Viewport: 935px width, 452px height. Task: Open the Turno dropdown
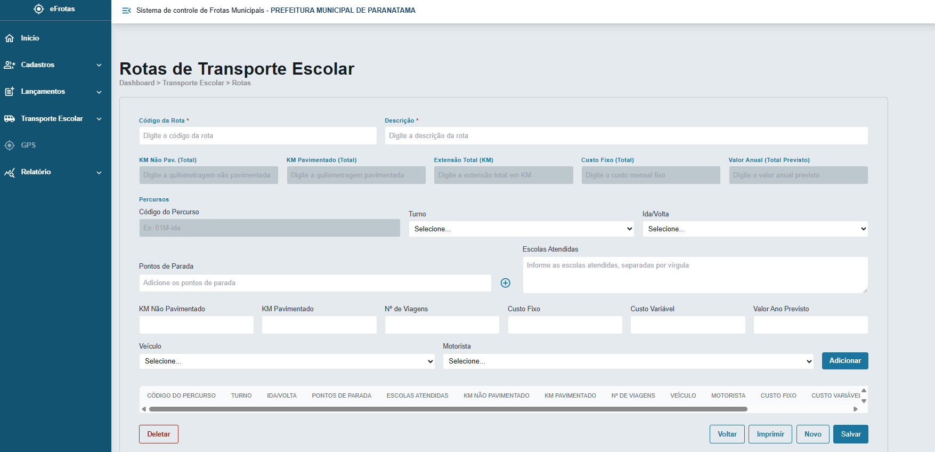[521, 229]
